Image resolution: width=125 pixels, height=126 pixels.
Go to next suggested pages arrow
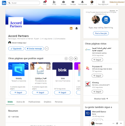(x=71, y=58)
